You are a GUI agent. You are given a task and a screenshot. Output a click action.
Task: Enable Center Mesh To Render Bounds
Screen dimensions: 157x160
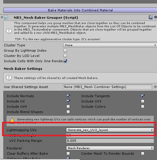[143, 154]
